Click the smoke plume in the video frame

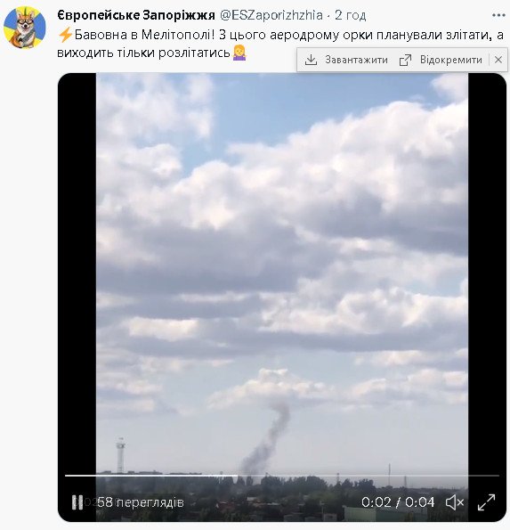click(x=265, y=439)
